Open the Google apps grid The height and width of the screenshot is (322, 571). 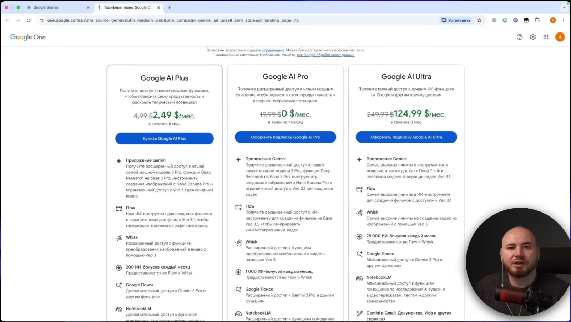tap(546, 37)
